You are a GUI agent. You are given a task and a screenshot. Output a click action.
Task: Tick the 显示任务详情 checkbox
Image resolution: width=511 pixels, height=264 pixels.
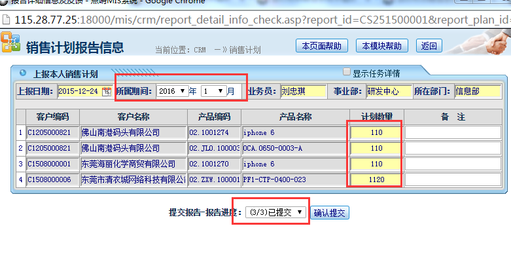347,73
